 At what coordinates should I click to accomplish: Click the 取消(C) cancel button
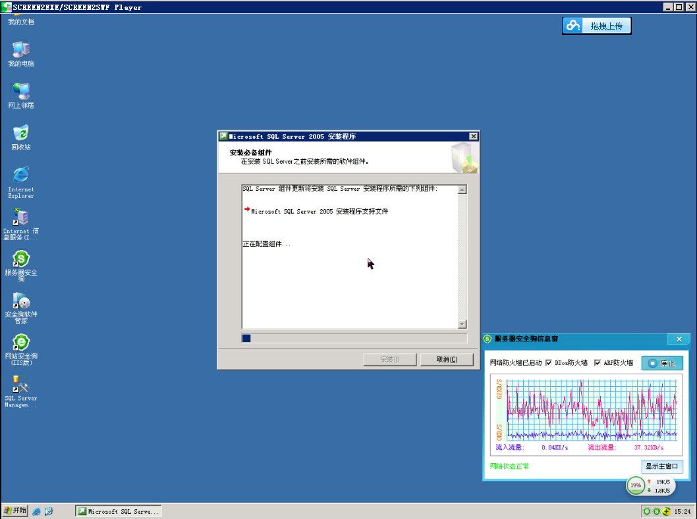tap(447, 359)
